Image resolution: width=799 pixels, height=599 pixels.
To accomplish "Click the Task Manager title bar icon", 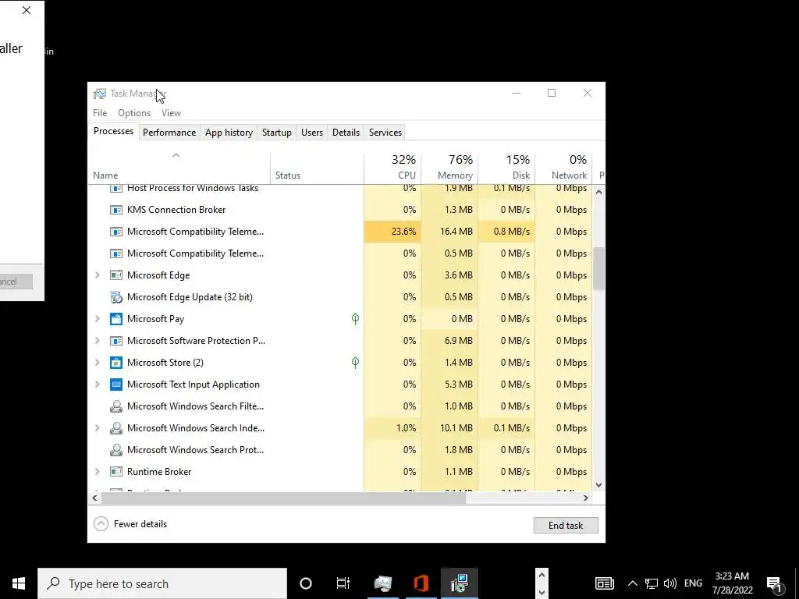I will tap(100, 94).
